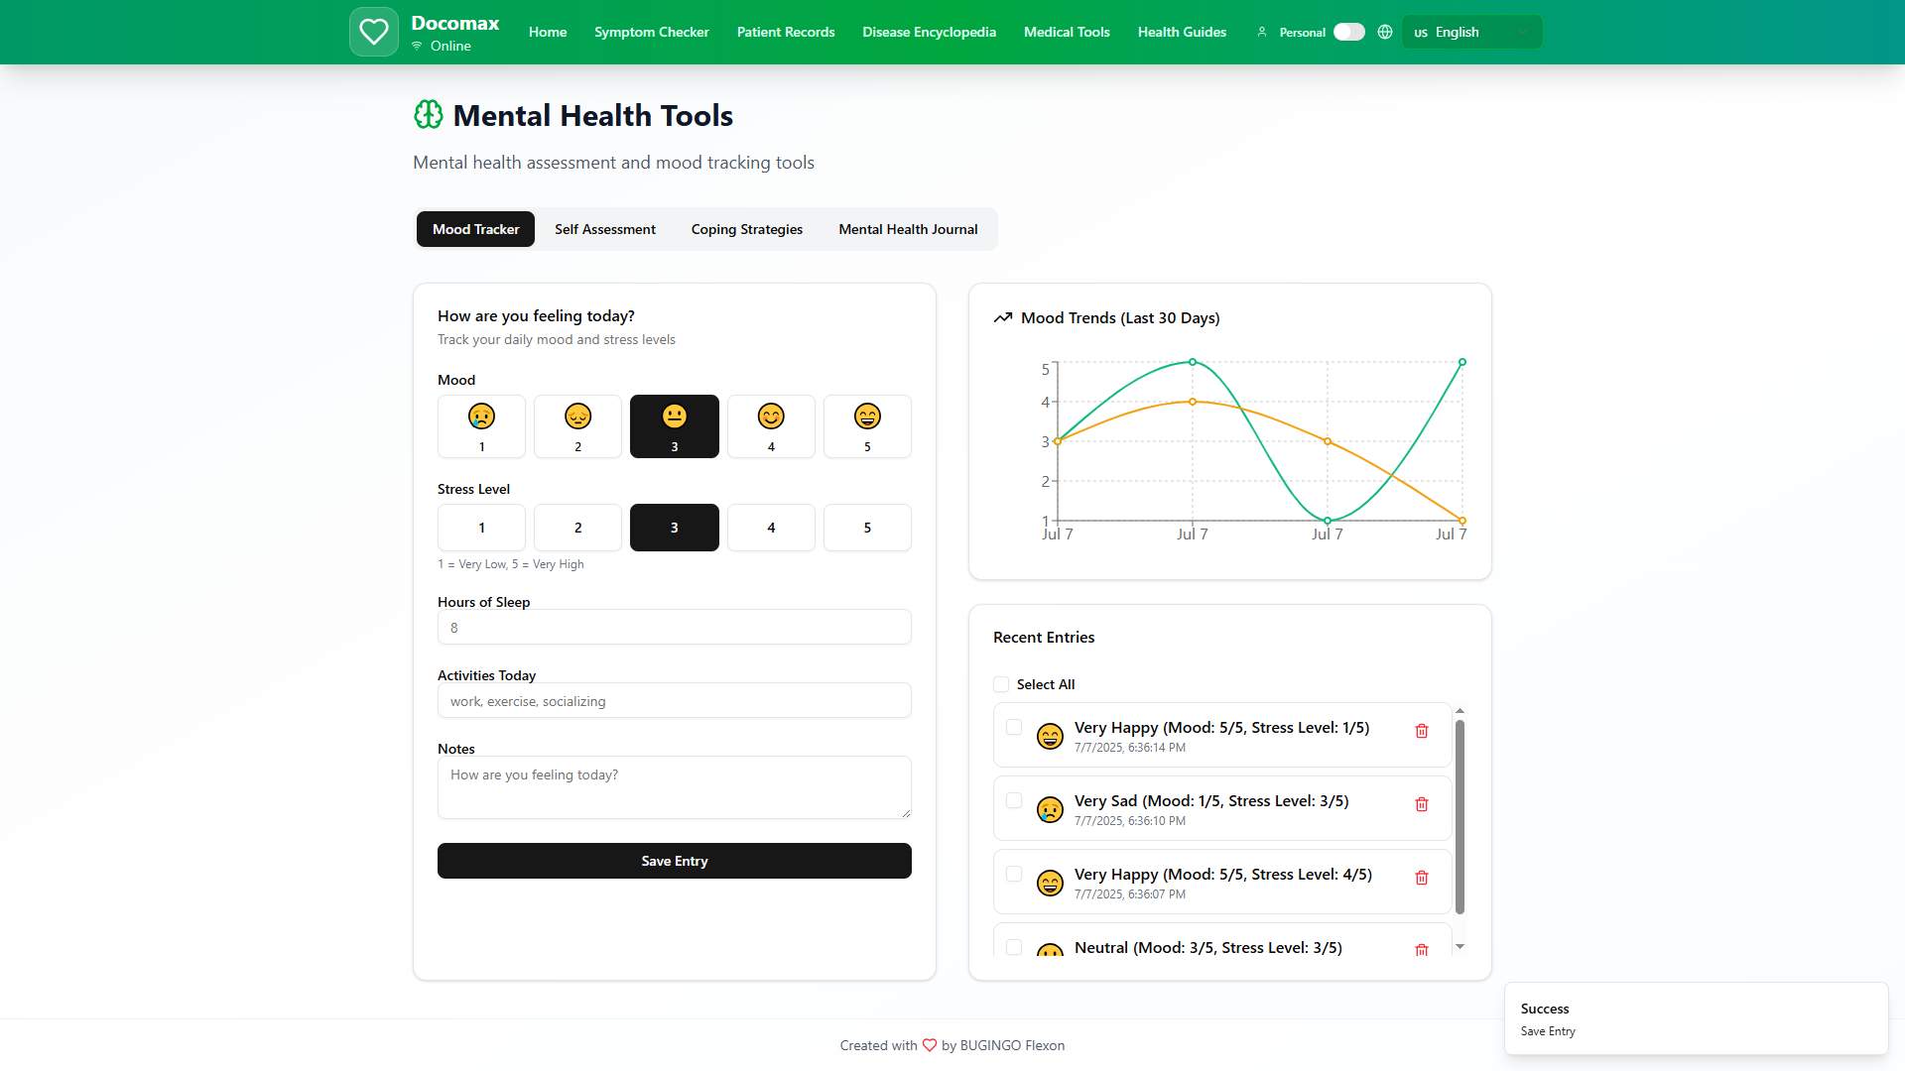1905x1071 pixels.
Task: Choose the happy emoji mood 4
Action: coord(771,426)
